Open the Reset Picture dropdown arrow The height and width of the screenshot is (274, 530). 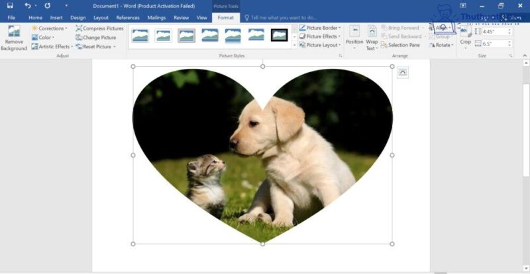[x=115, y=46]
